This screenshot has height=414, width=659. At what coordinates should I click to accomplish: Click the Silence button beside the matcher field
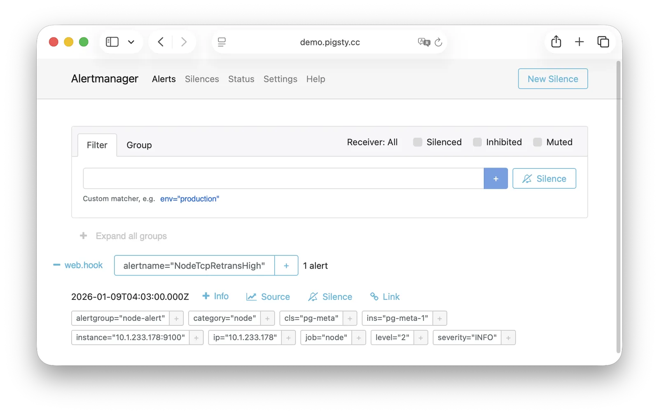(x=544, y=178)
